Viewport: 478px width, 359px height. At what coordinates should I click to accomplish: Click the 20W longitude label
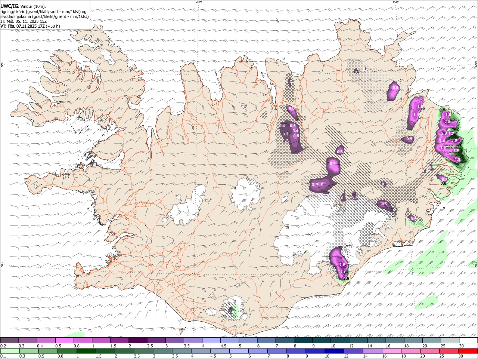(199, 2)
